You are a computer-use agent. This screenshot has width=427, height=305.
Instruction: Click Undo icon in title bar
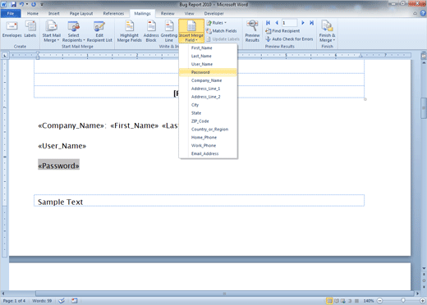point(21,4)
